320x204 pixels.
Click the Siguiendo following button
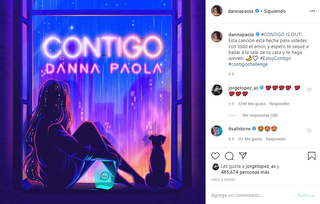pyautogui.click(x=275, y=11)
